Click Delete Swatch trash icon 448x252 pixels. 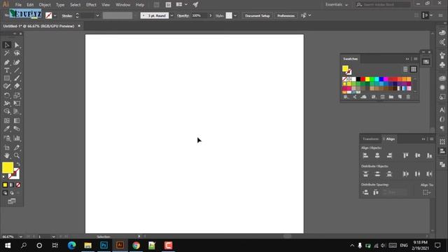(408, 97)
